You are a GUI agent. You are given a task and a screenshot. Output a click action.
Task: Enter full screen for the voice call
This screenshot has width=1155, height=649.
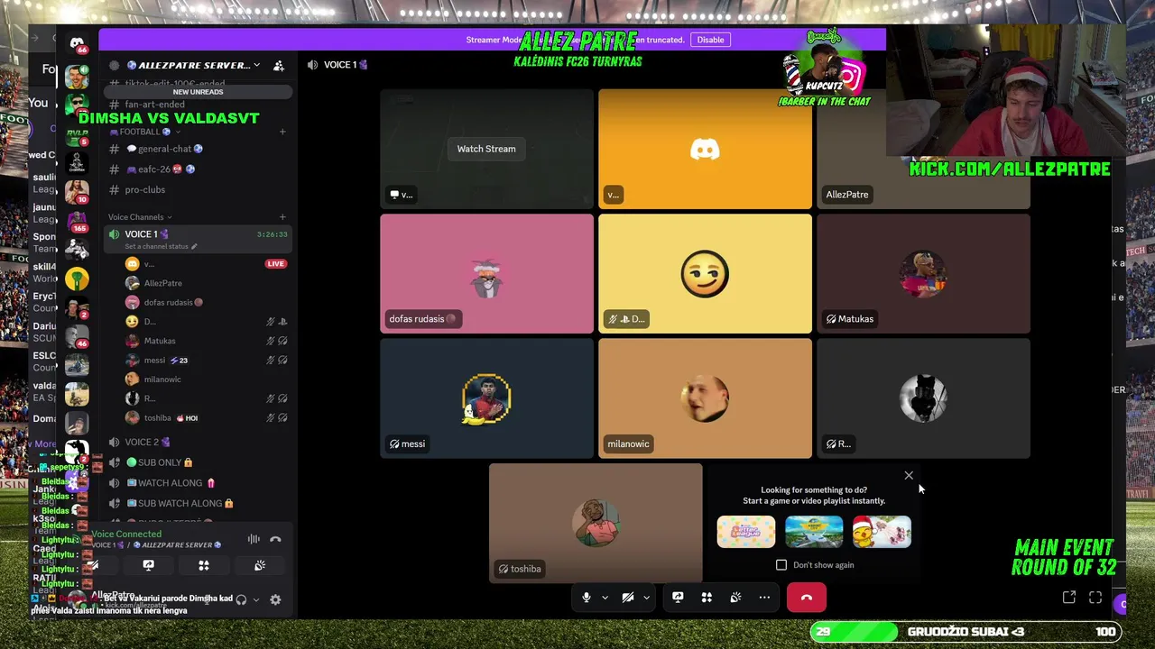(x=1095, y=597)
